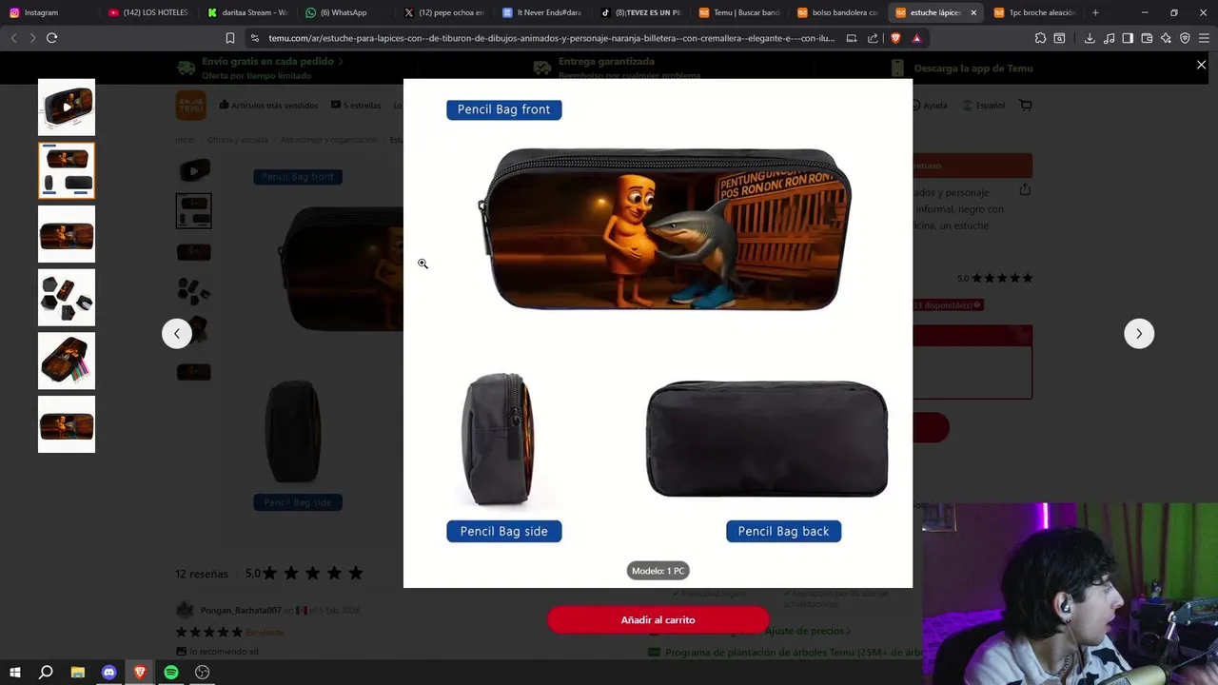Open Discord from the taskbar
Image resolution: width=1218 pixels, height=685 pixels.
point(108,672)
